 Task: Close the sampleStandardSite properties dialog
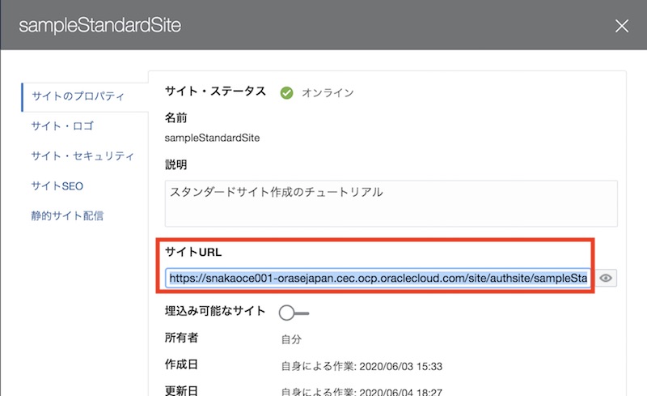pos(621,26)
